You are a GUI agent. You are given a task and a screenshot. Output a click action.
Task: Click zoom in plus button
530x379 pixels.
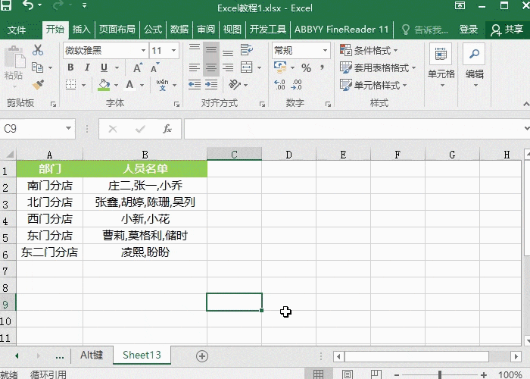[x=484, y=374]
